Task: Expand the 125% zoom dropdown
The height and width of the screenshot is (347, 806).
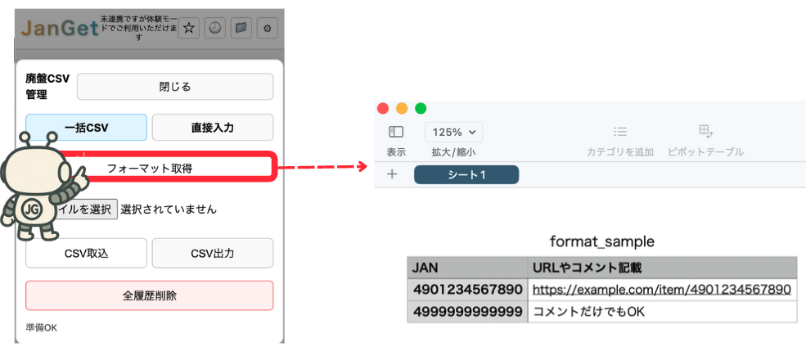Action: [453, 132]
